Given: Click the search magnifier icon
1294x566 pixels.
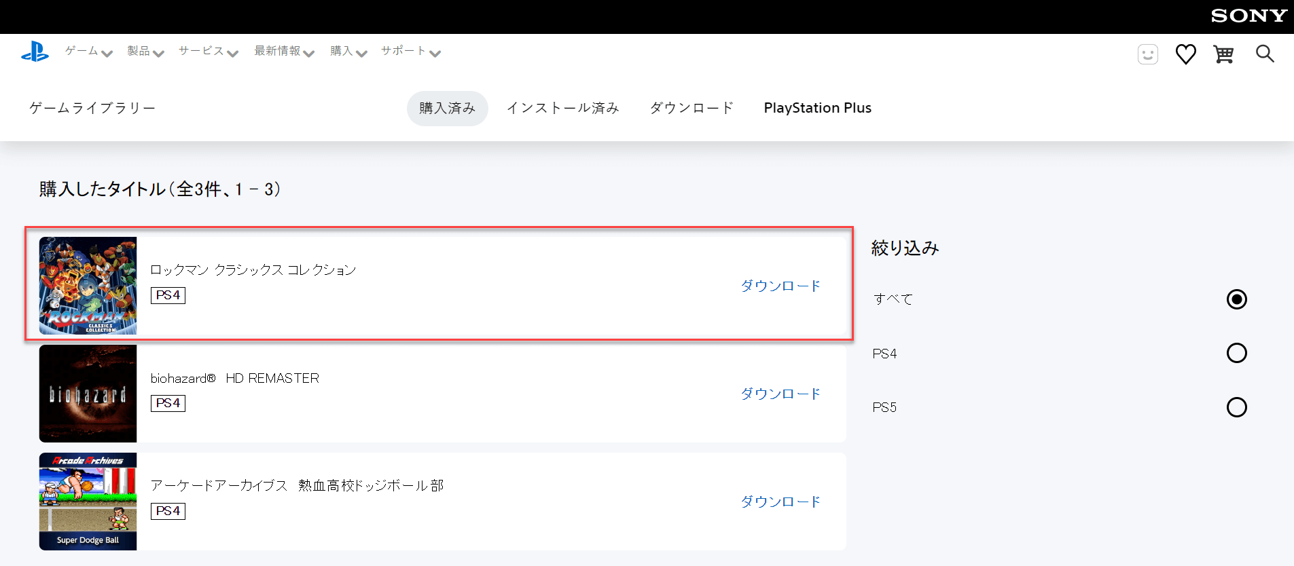Looking at the screenshot, I should [1265, 54].
